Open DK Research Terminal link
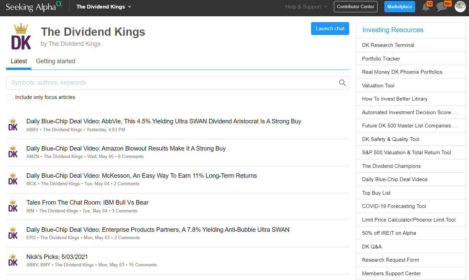469x280 pixels. (388, 45)
